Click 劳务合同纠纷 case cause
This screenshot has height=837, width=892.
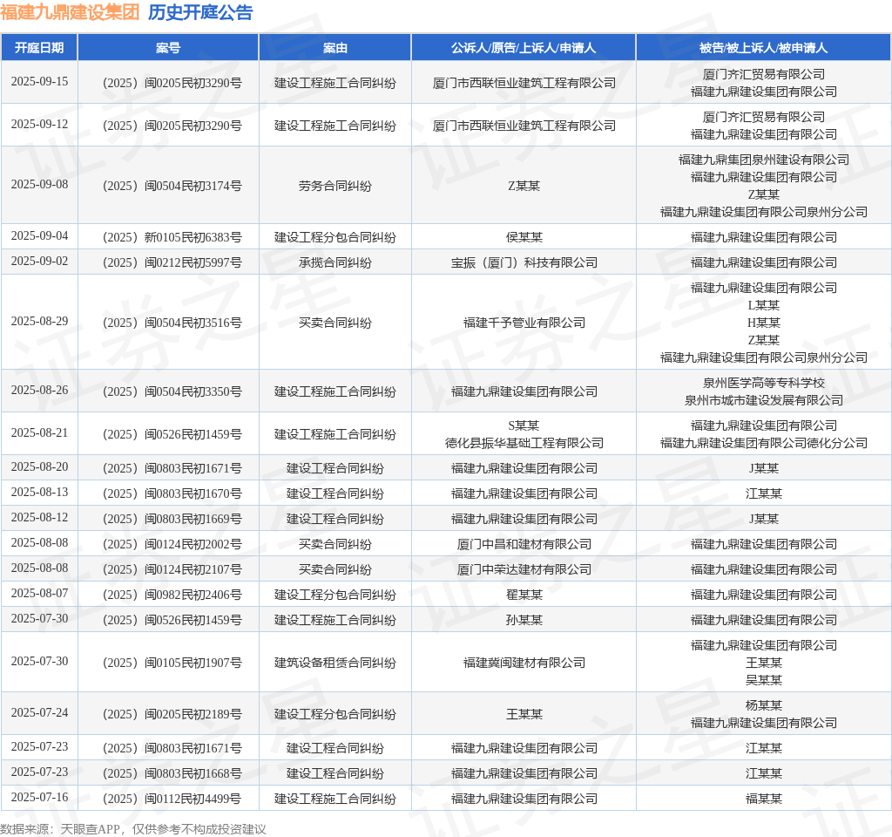pyautogui.click(x=335, y=186)
